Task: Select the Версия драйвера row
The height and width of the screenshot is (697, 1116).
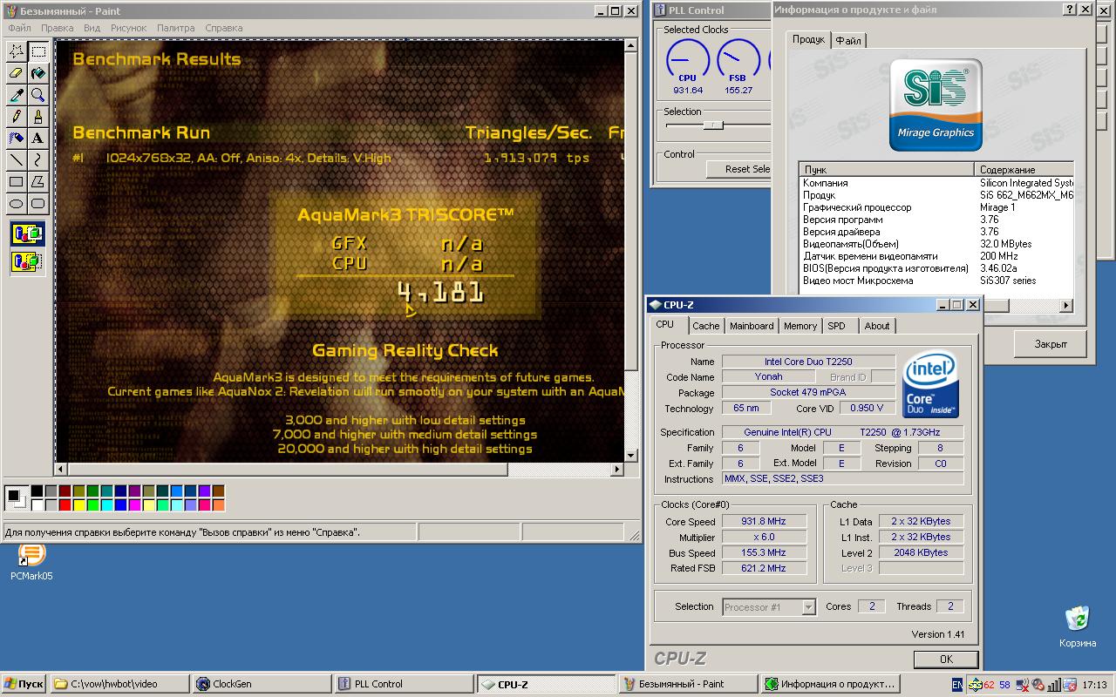Action: [x=936, y=232]
